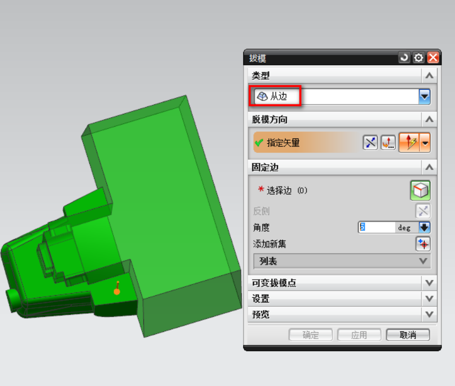Viewport: 455px width, 386px height.
Task: Click the 指定矢量 selection step
Action: pos(305,143)
